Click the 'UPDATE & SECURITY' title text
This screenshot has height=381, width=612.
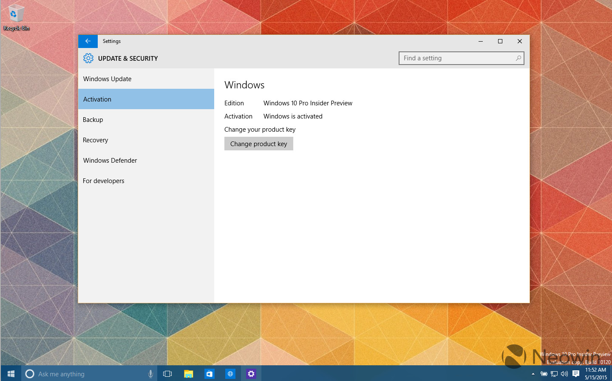coord(128,59)
